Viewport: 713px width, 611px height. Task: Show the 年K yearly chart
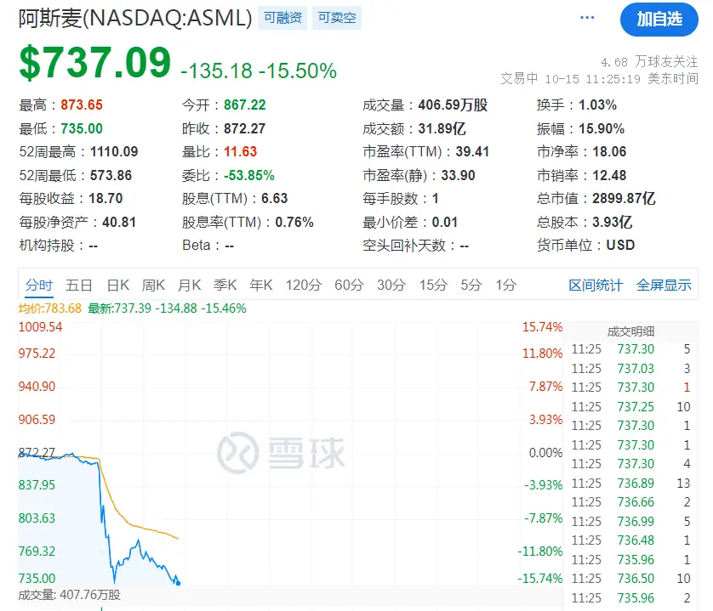pos(261,285)
